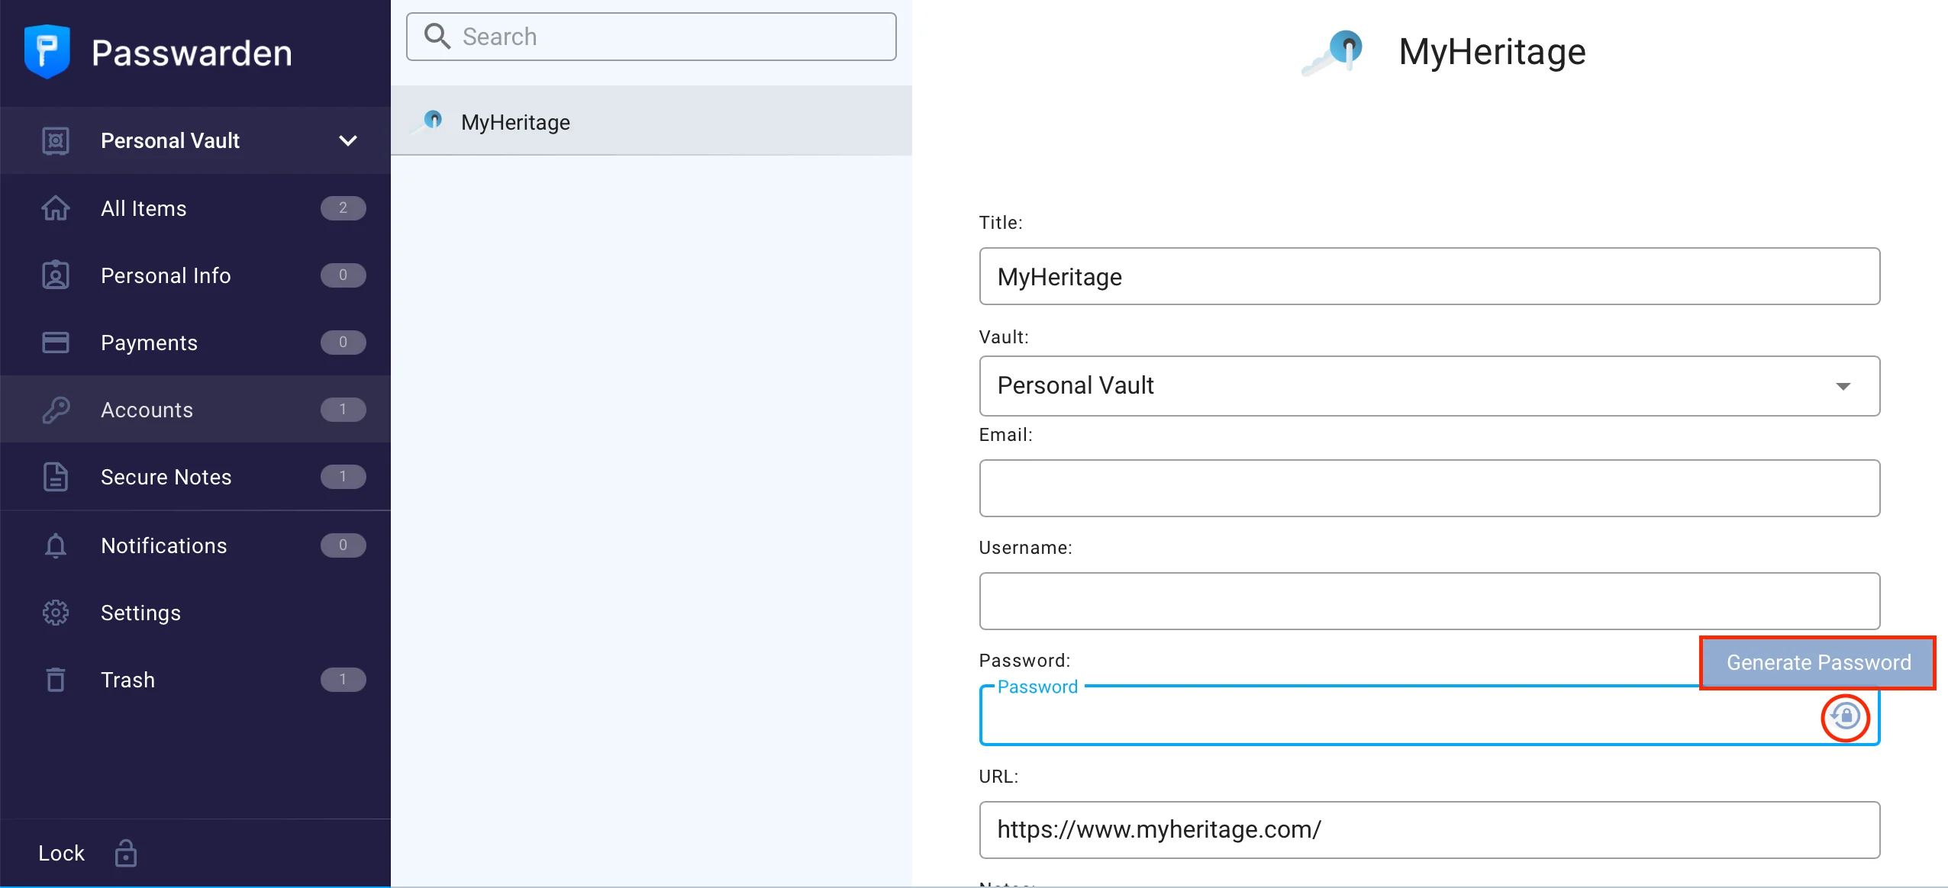Click the search magnifier icon
1948x888 pixels.
pos(437,36)
